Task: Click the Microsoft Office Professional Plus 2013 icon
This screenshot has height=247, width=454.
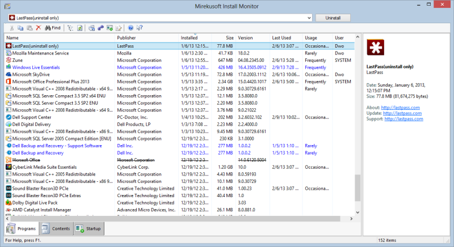Action: [x=9, y=82]
